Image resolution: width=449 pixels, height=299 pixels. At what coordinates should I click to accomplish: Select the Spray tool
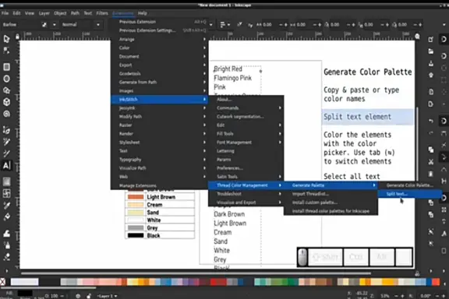click(x=6, y=245)
